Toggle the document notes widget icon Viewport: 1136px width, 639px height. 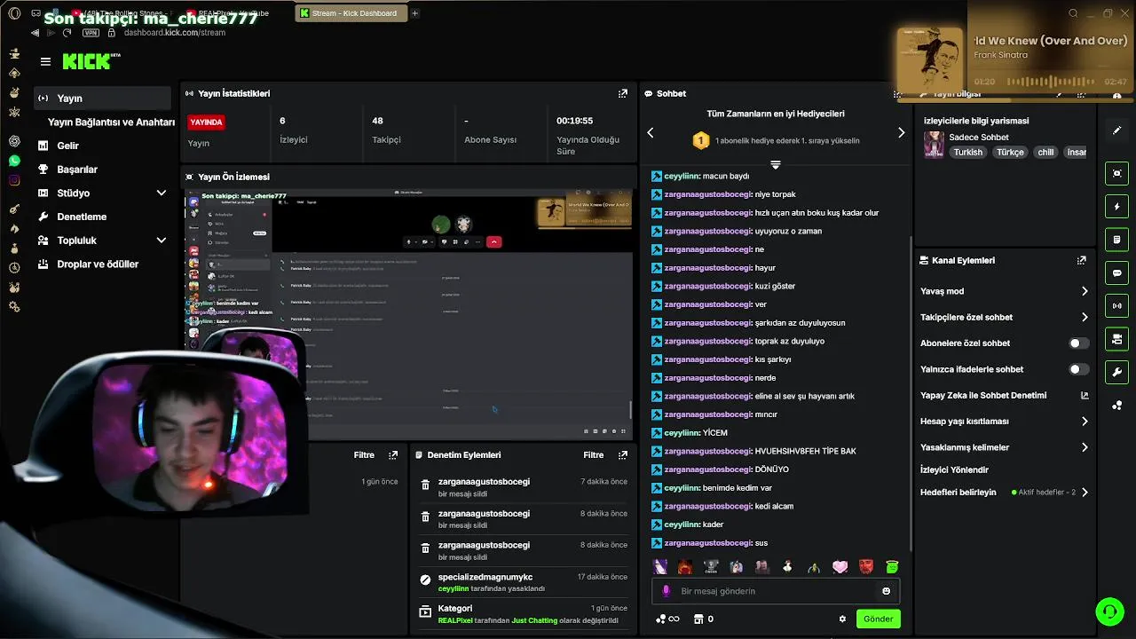(1117, 240)
